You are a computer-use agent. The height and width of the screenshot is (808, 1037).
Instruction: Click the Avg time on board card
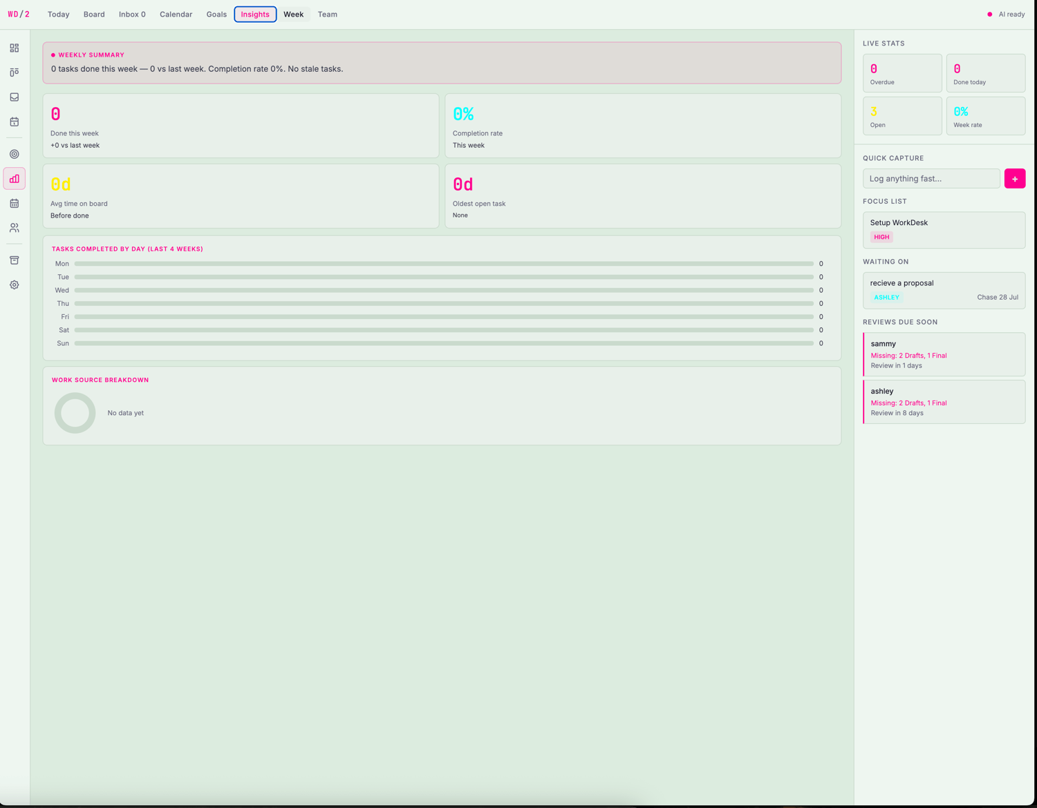(241, 196)
